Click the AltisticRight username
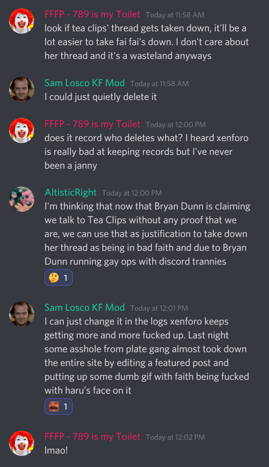 click(x=71, y=192)
